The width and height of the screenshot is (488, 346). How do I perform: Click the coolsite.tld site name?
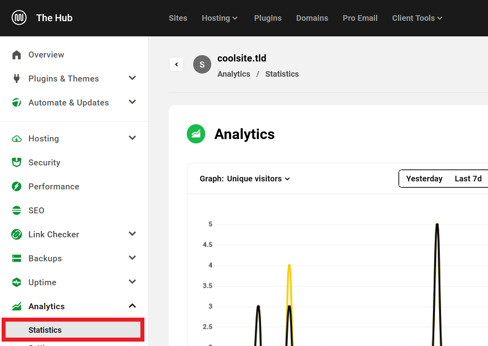[242, 58]
